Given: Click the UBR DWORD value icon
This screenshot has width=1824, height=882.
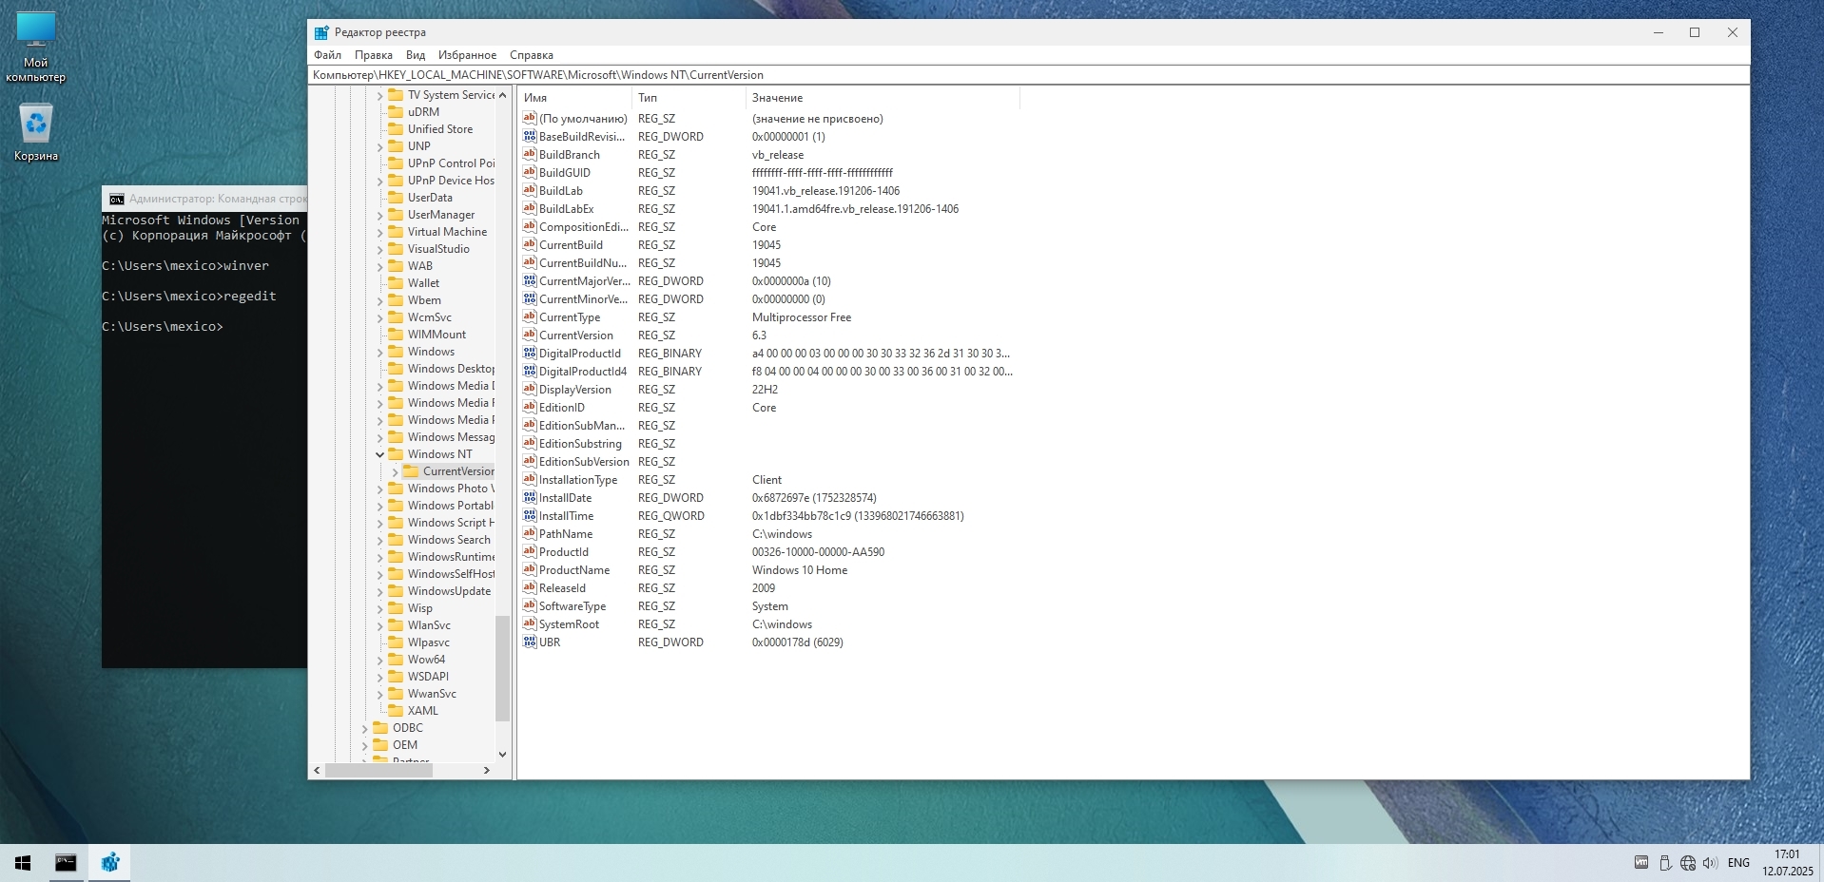Looking at the screenshot, I should coord(530,642).
